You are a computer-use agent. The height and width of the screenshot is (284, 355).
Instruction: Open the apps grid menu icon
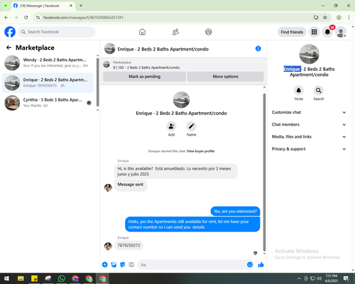coord(314,32)
